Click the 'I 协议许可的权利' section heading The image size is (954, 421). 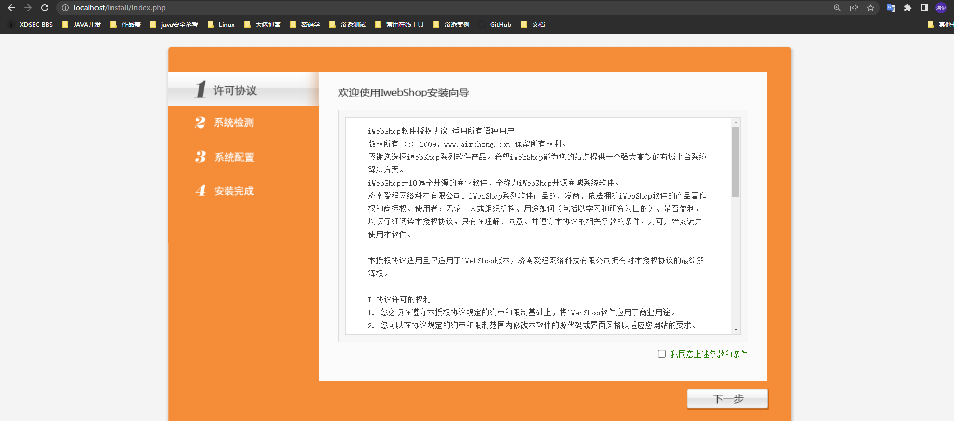pos(399,300)
